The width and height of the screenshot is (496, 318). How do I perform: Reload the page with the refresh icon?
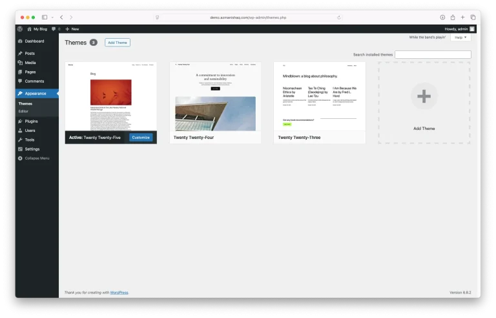tap(339, 17)
